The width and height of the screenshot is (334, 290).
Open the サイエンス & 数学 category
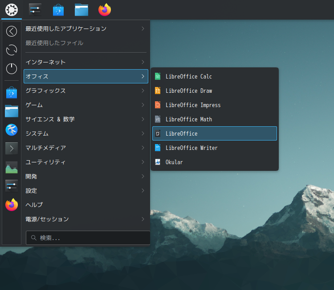(86, 119)
